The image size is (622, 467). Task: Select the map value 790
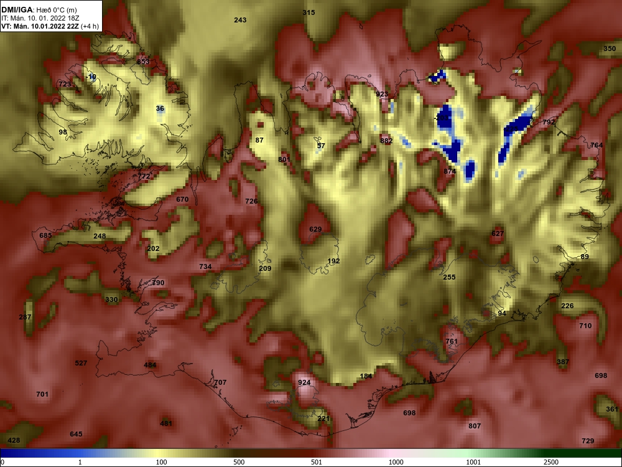[158, 283]
